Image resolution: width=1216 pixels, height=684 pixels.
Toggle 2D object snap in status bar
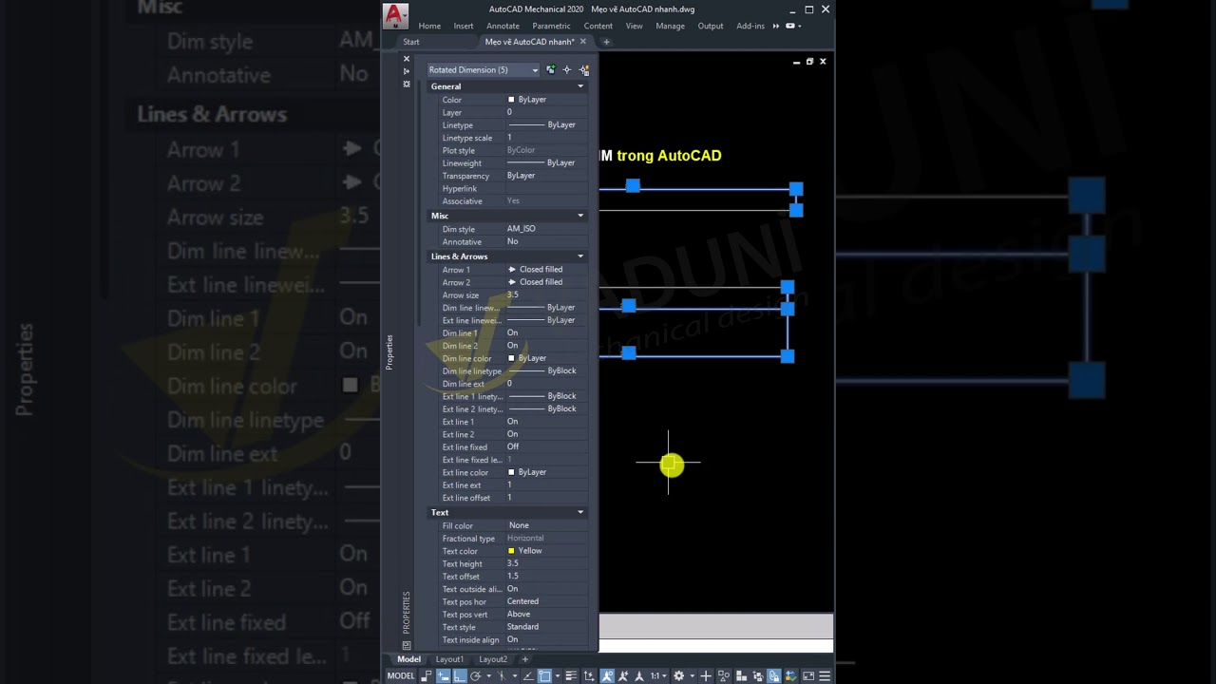coord(544,675)
